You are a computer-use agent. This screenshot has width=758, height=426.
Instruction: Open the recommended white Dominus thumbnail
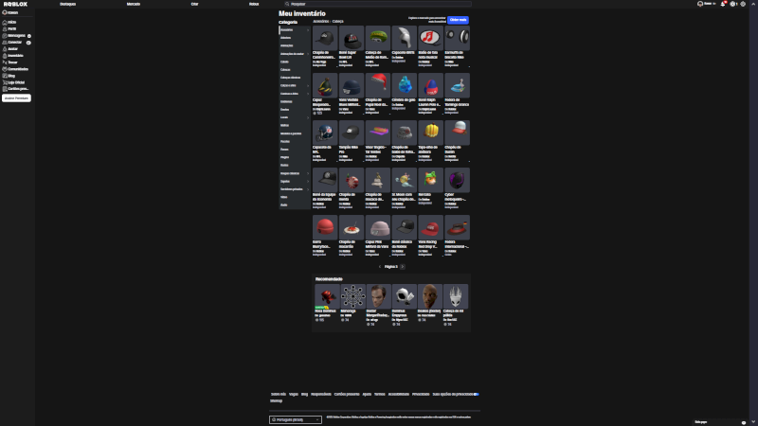pos(405,296)
